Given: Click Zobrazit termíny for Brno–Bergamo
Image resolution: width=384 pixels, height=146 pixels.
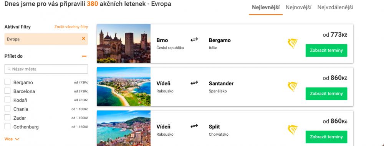Looking at the screenshot, I should (326, 50).
